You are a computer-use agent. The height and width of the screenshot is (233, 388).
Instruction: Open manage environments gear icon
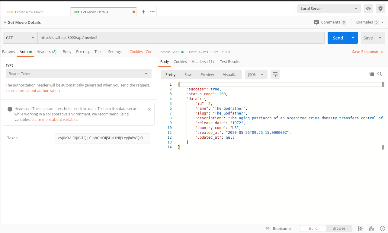[x=380, y=8]
